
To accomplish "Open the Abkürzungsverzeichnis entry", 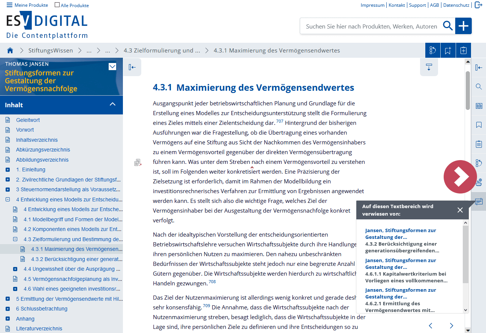I will pos(43,150).
